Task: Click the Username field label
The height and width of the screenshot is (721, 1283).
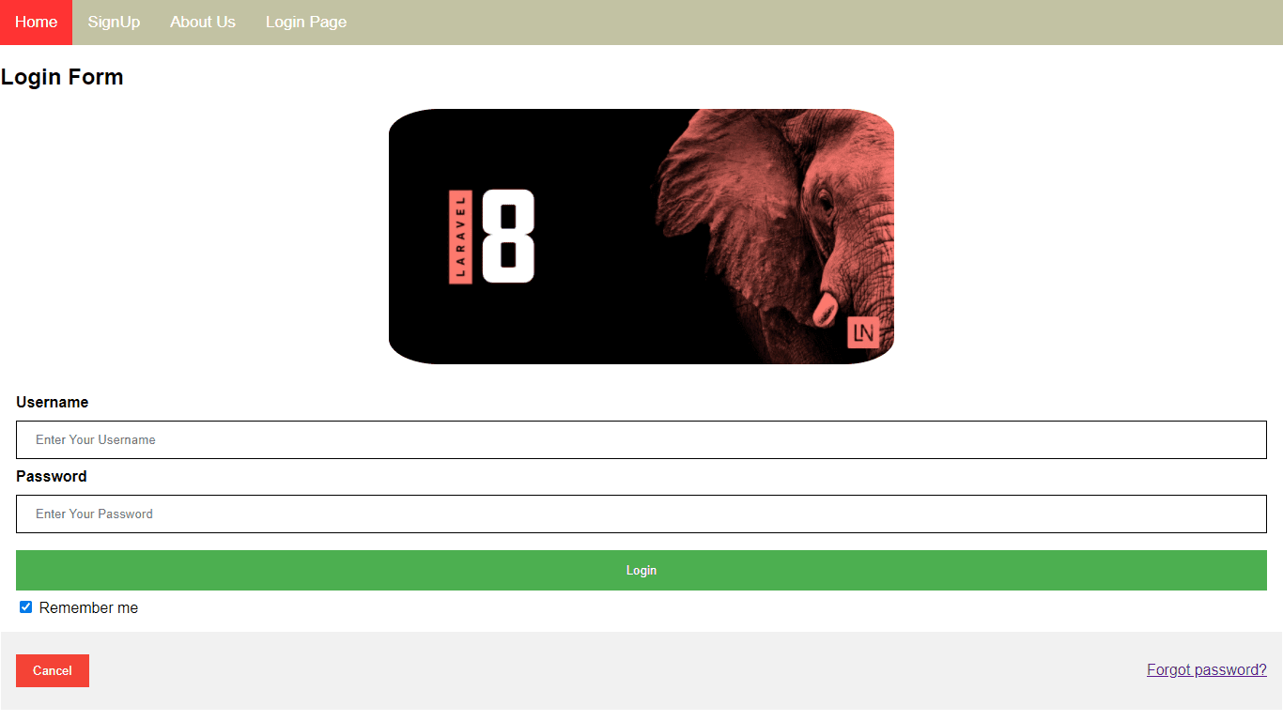Action: tap(53, 402)
